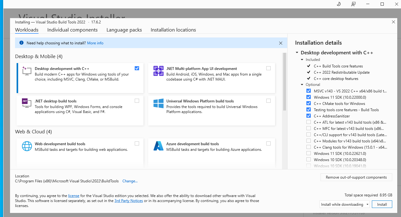
Task: Click the dark mode moon icon
Action: tap(339, 4)
